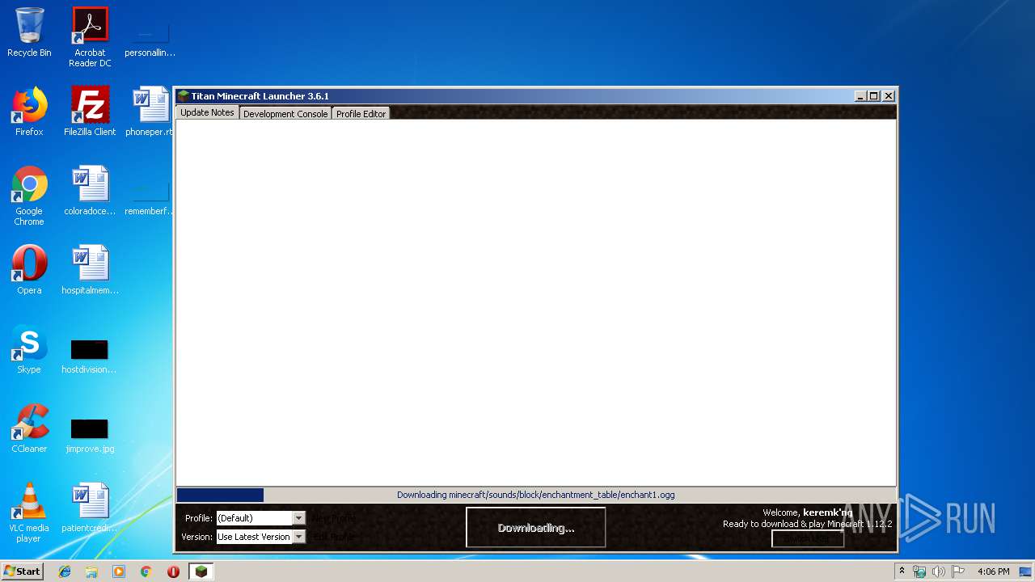The image size is (1035, 582).
Task: Expand the Profile dropdown arrow
Action: pyautogui.click(x=298, y=518)
